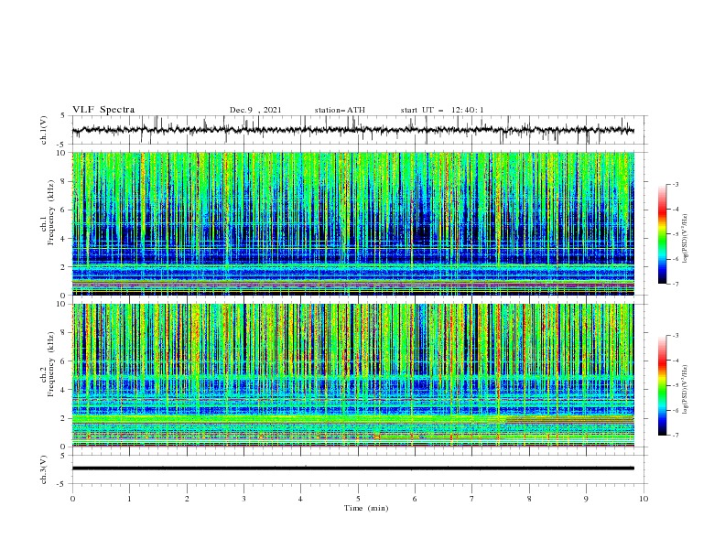Click the time axis tick label "5"
This screenshot has width=725, height=560.
tap(358, 499)
